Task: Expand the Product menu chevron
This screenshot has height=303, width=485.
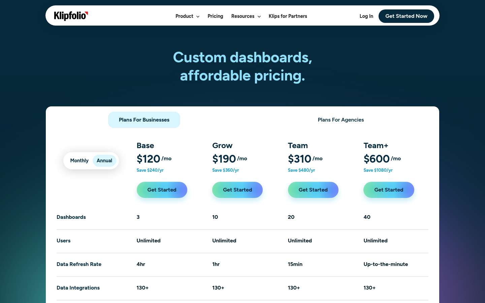Action: click(x=198, y=16)
